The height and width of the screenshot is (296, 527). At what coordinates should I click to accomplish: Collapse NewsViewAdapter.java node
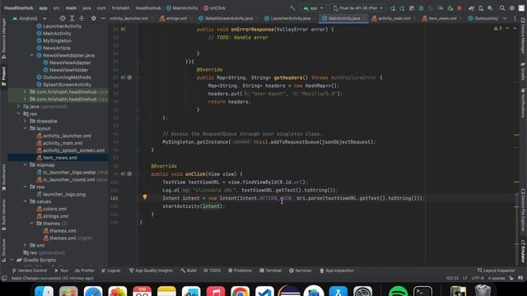[x=32, y=55]
